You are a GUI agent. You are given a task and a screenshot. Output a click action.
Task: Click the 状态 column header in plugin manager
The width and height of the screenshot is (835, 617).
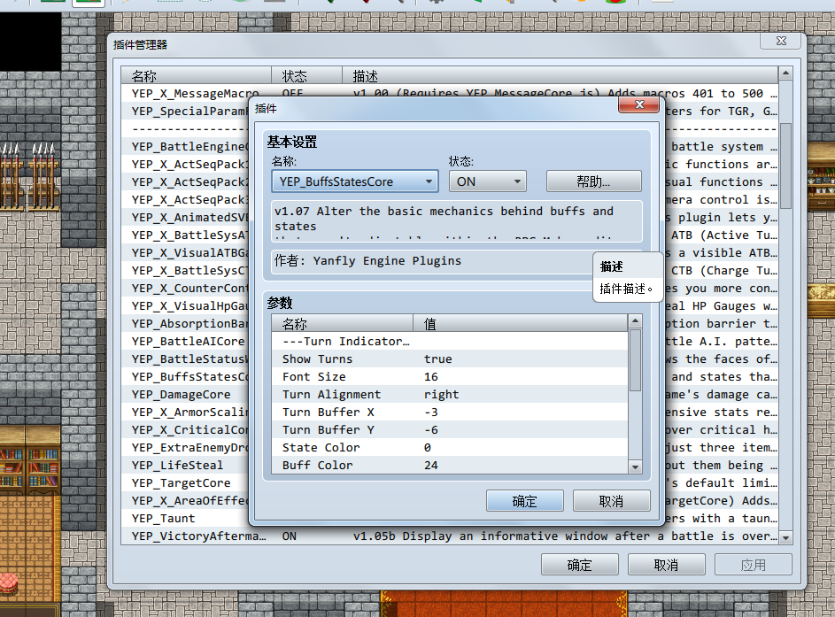306,76
